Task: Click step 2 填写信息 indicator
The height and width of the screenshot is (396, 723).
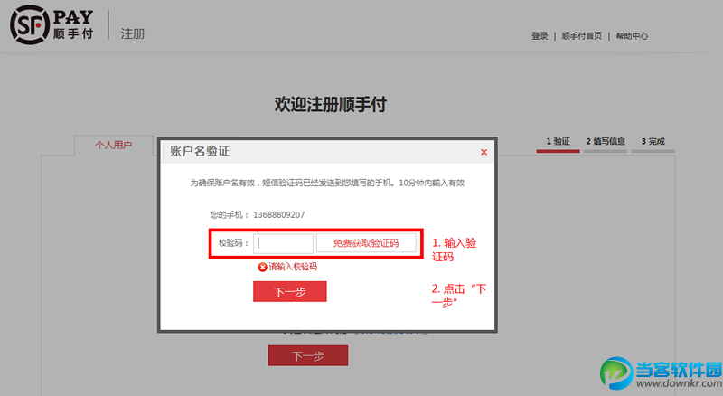Action: coord(606,142)
